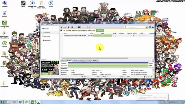Click the magnifier search icon in uTorrent

pyautogui.click(x=146, y=27)
